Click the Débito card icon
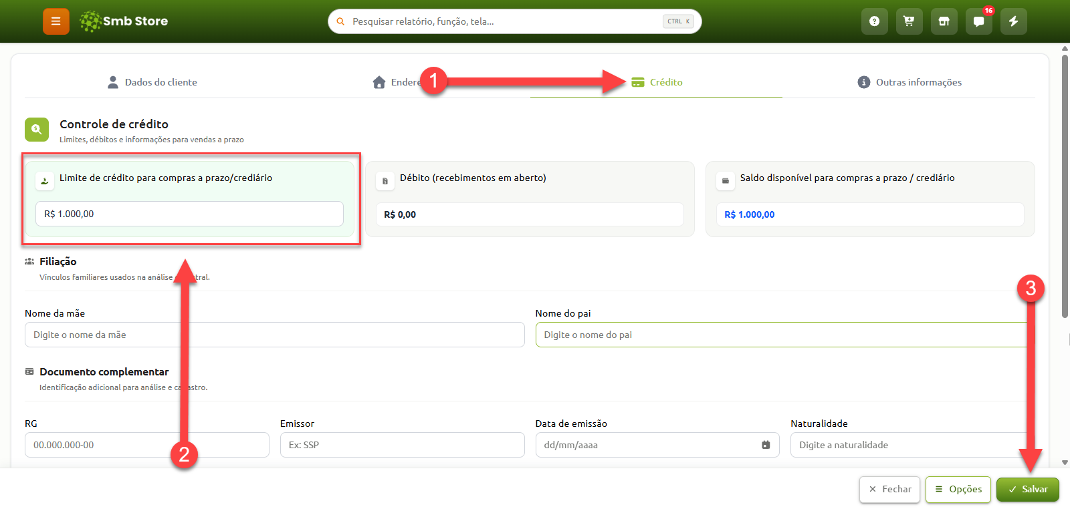The width and height of the screenshot is (1070, 511). (x=385, y=180)
